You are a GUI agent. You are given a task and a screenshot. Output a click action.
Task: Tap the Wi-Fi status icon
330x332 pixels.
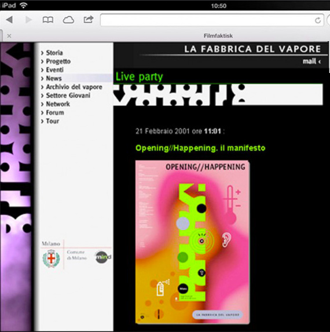click(x=24, y=5)
